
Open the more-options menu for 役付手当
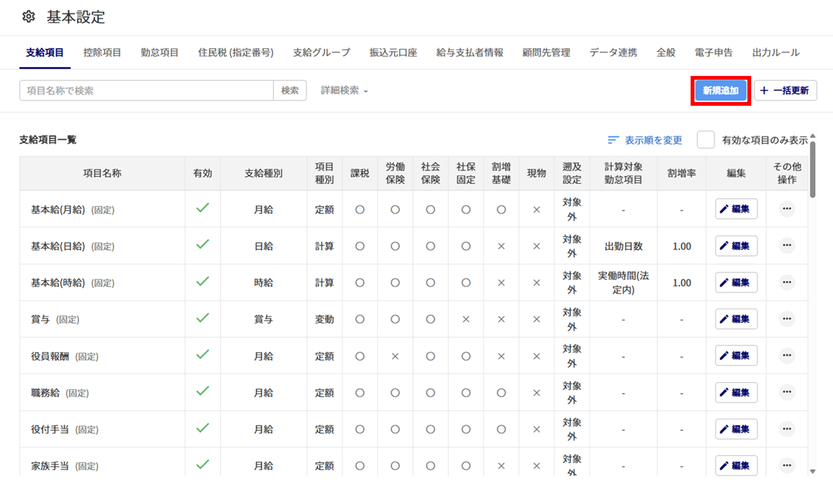tap(786, 429)
